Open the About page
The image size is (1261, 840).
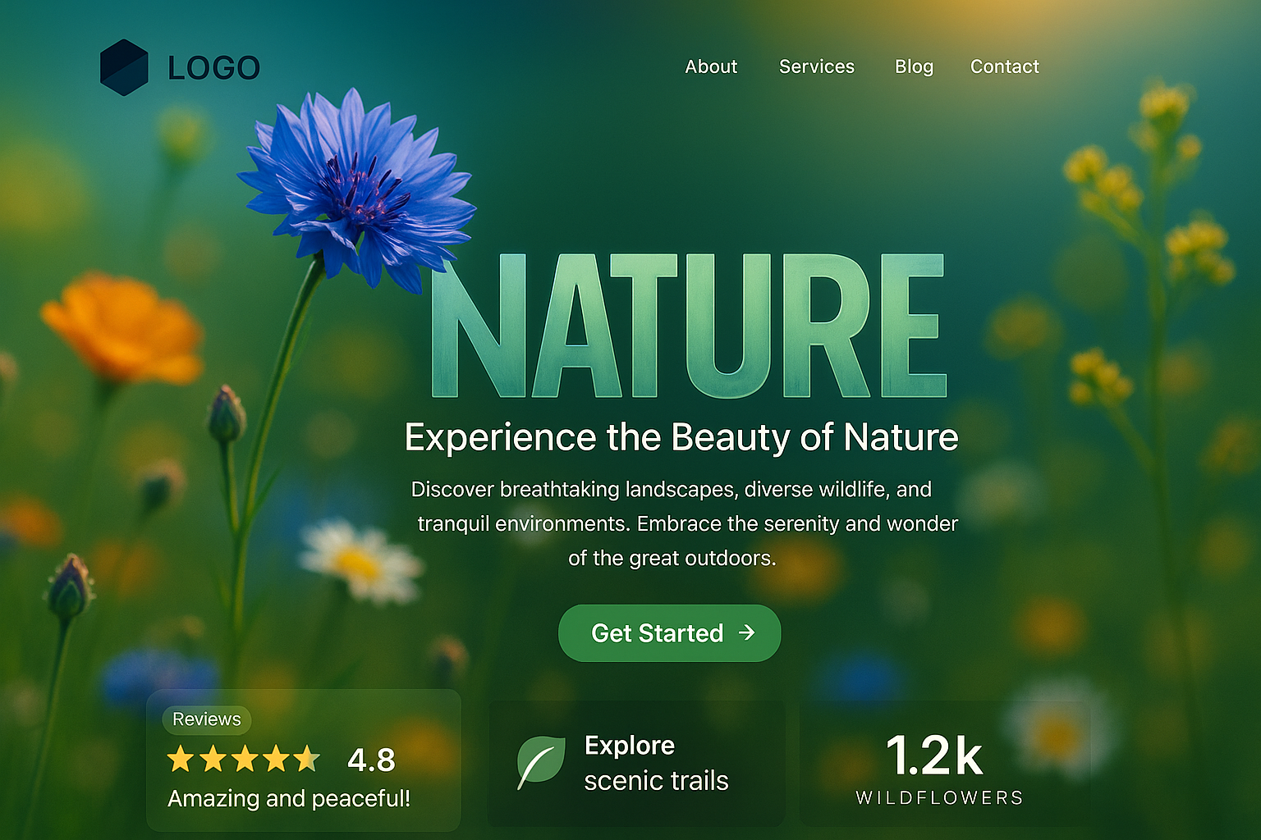[x=711, y=66]
